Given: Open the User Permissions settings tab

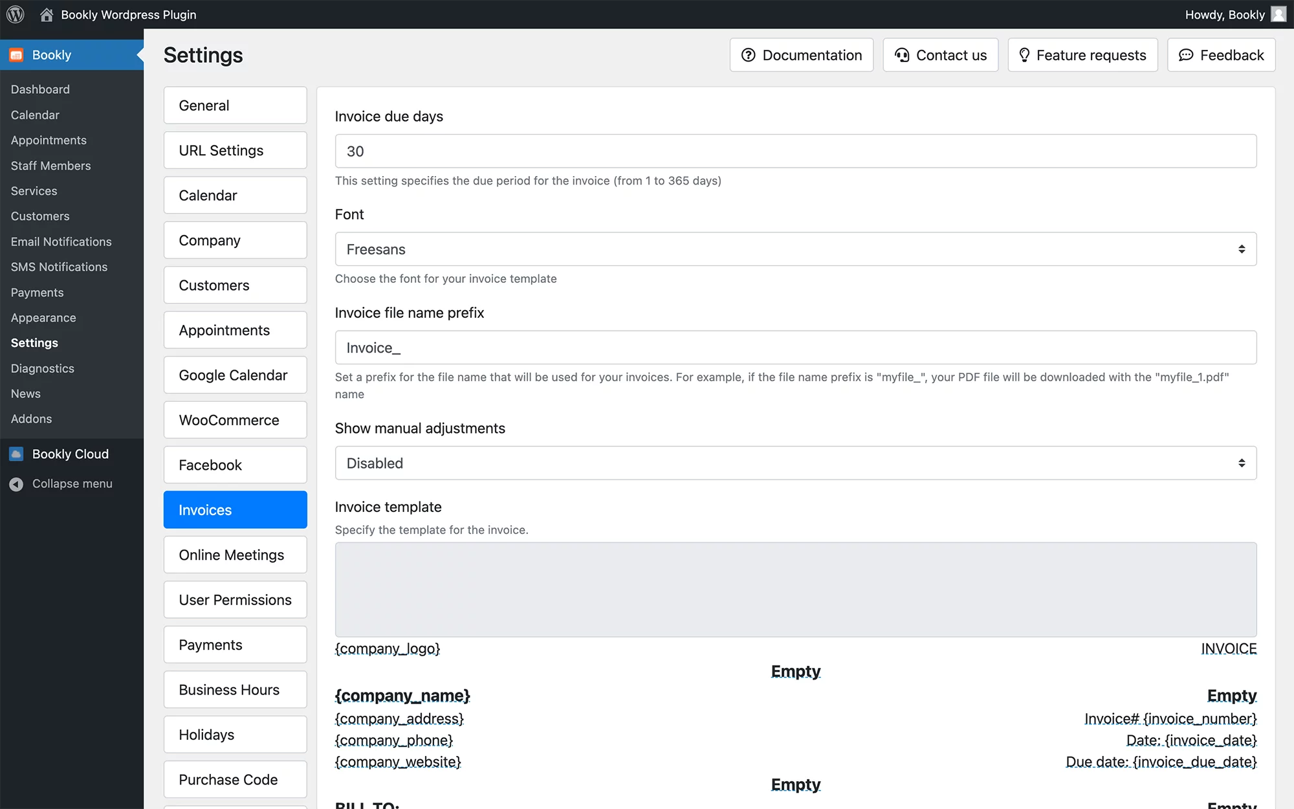Looking at the screenshot, I should click(x=236, y=600).
